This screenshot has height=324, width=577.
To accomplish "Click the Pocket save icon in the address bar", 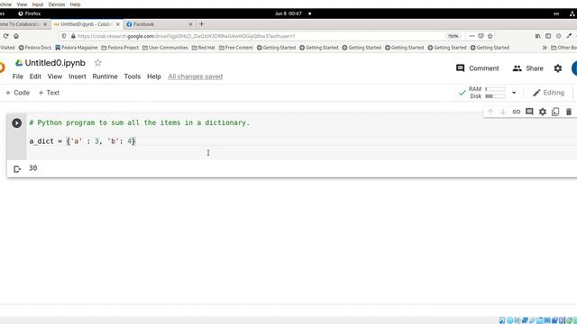I will [x=481, y=36].
